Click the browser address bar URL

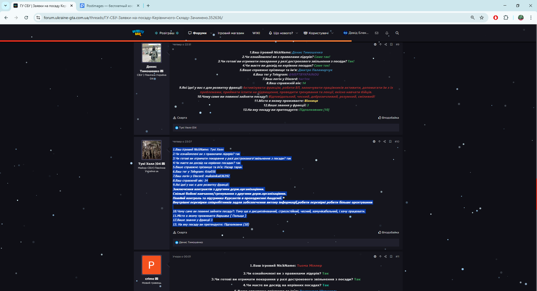(133, 18)
